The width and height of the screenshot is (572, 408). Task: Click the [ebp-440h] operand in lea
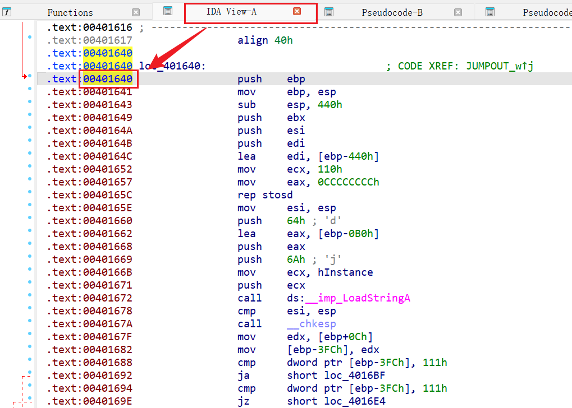[x=349, y=156]
